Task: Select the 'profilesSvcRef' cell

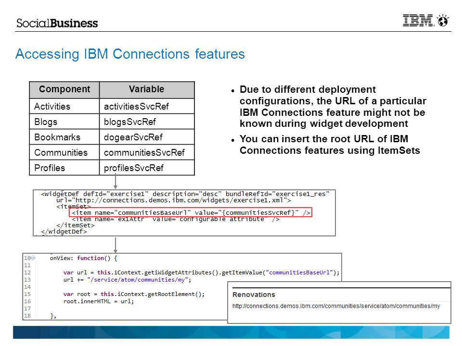Action: point(147,168)
